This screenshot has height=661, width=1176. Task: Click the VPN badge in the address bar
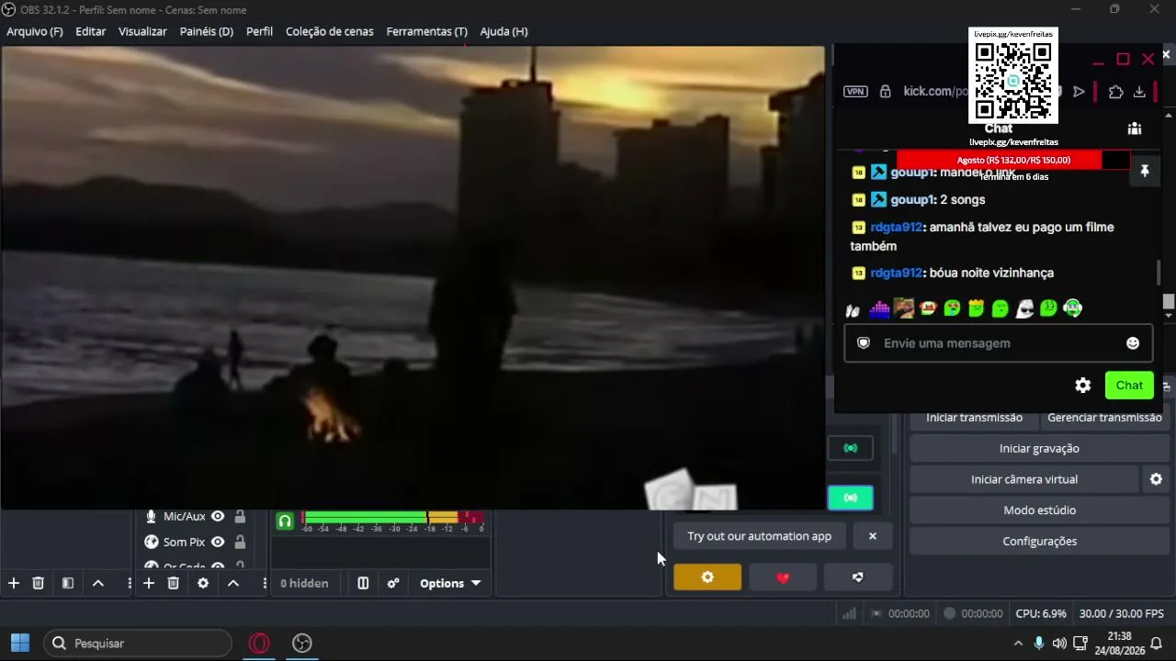[855, 92]
